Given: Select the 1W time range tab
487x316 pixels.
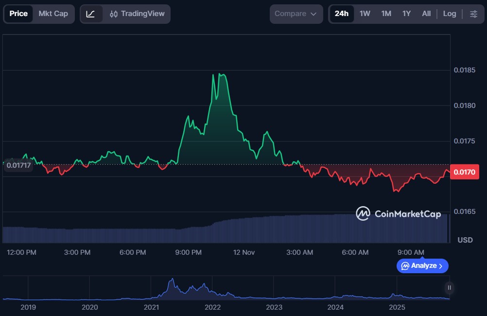Looking at the screenshot, I should coord(365,14).
